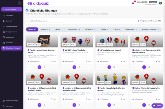Screen dimensions: 165x109
Task: Click the Französisch badge on Vocabulaire card
Action: click(102, 45)
